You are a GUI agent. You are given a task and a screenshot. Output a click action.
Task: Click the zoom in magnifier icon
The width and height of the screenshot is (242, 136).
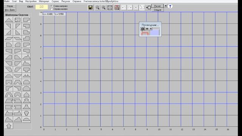(104, 8)
